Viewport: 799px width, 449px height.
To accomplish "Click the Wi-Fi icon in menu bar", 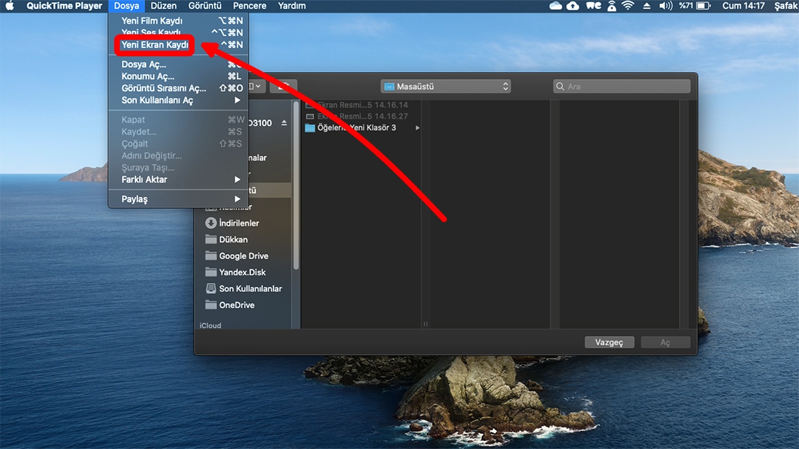I will tap(628, 6).
